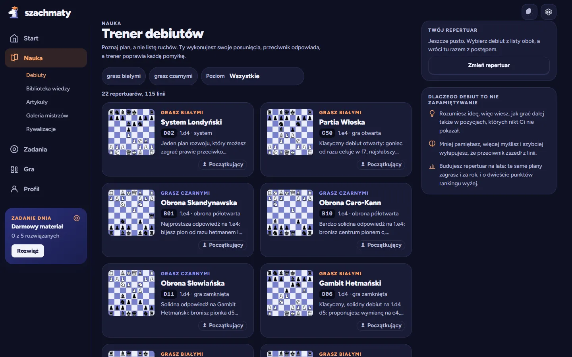Toggle the 'grasz białymi' filter
572x357 pixels.
(124, 76)
